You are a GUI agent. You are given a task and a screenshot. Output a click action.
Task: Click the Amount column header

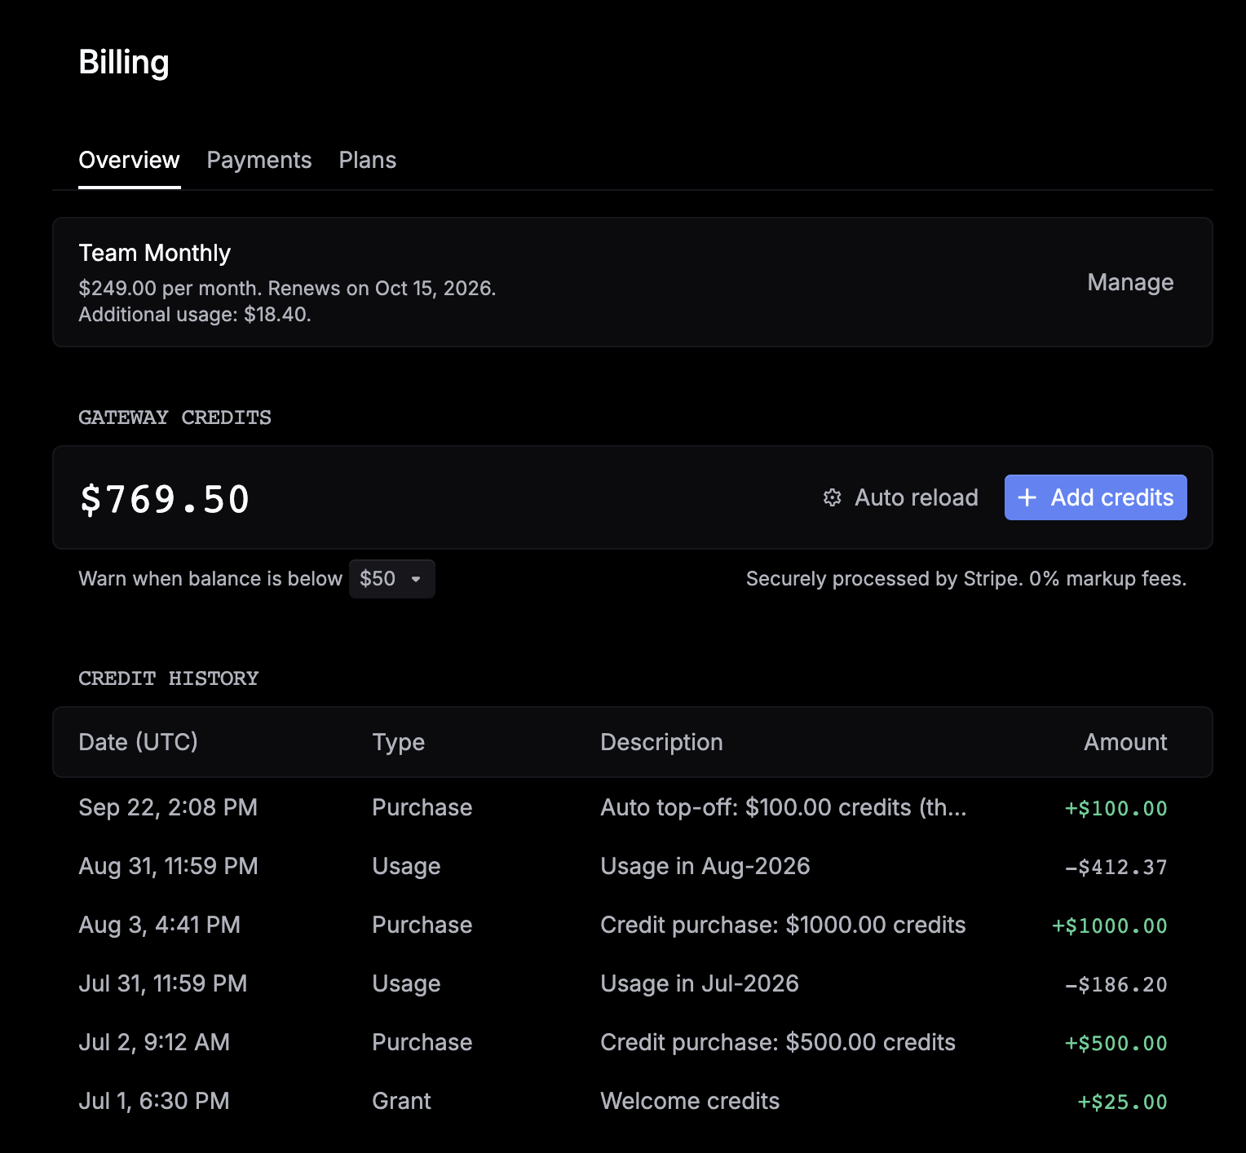1125,742
